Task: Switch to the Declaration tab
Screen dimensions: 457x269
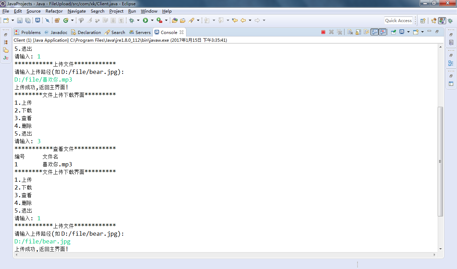Action: tap(86, 32)
